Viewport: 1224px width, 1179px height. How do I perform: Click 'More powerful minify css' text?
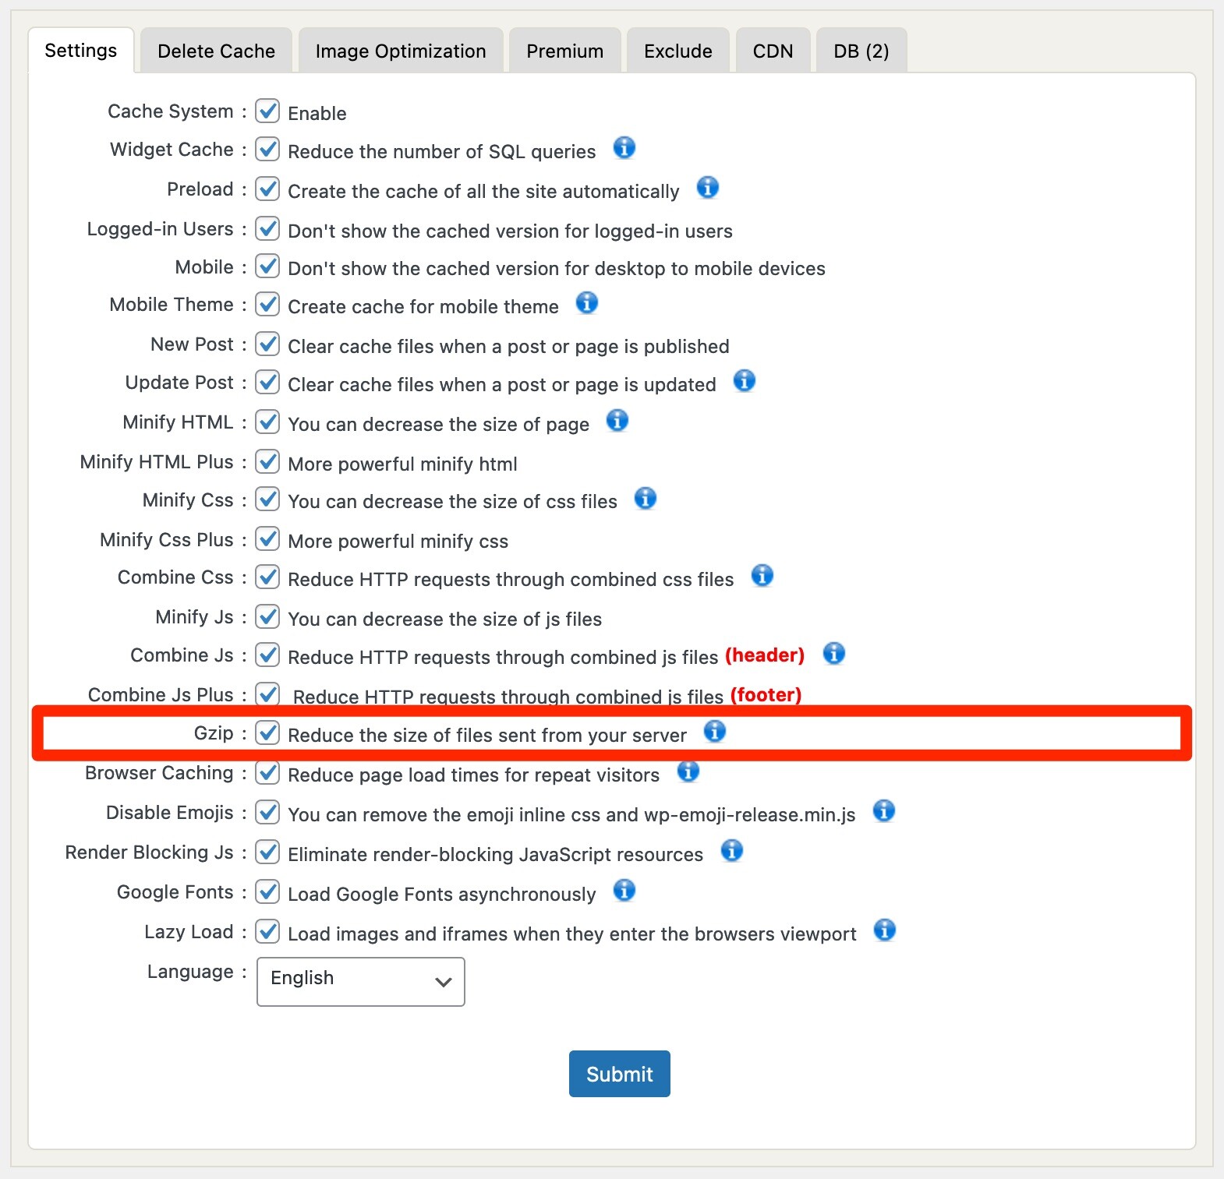(x=398, y=541)
